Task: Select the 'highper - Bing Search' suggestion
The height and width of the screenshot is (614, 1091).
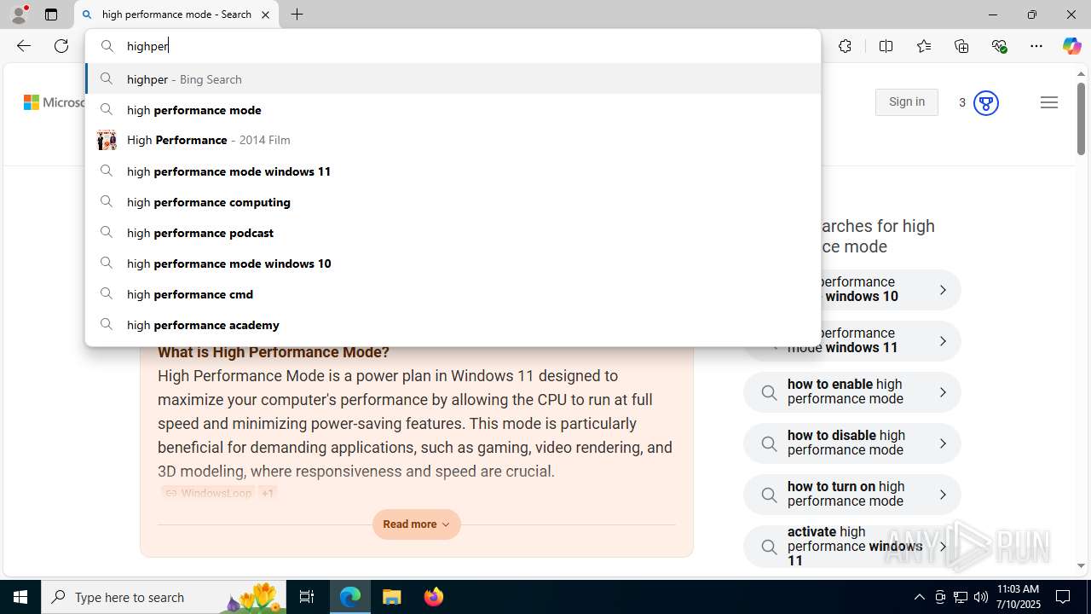Action: 453,78
